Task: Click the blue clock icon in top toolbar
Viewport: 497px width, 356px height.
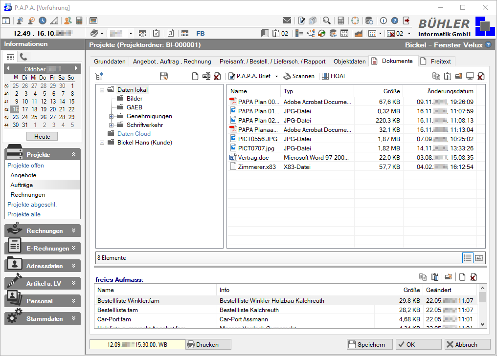Action: (43, 21)
